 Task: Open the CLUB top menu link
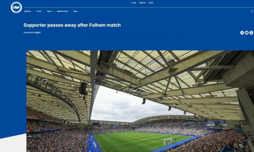[134, 3]
